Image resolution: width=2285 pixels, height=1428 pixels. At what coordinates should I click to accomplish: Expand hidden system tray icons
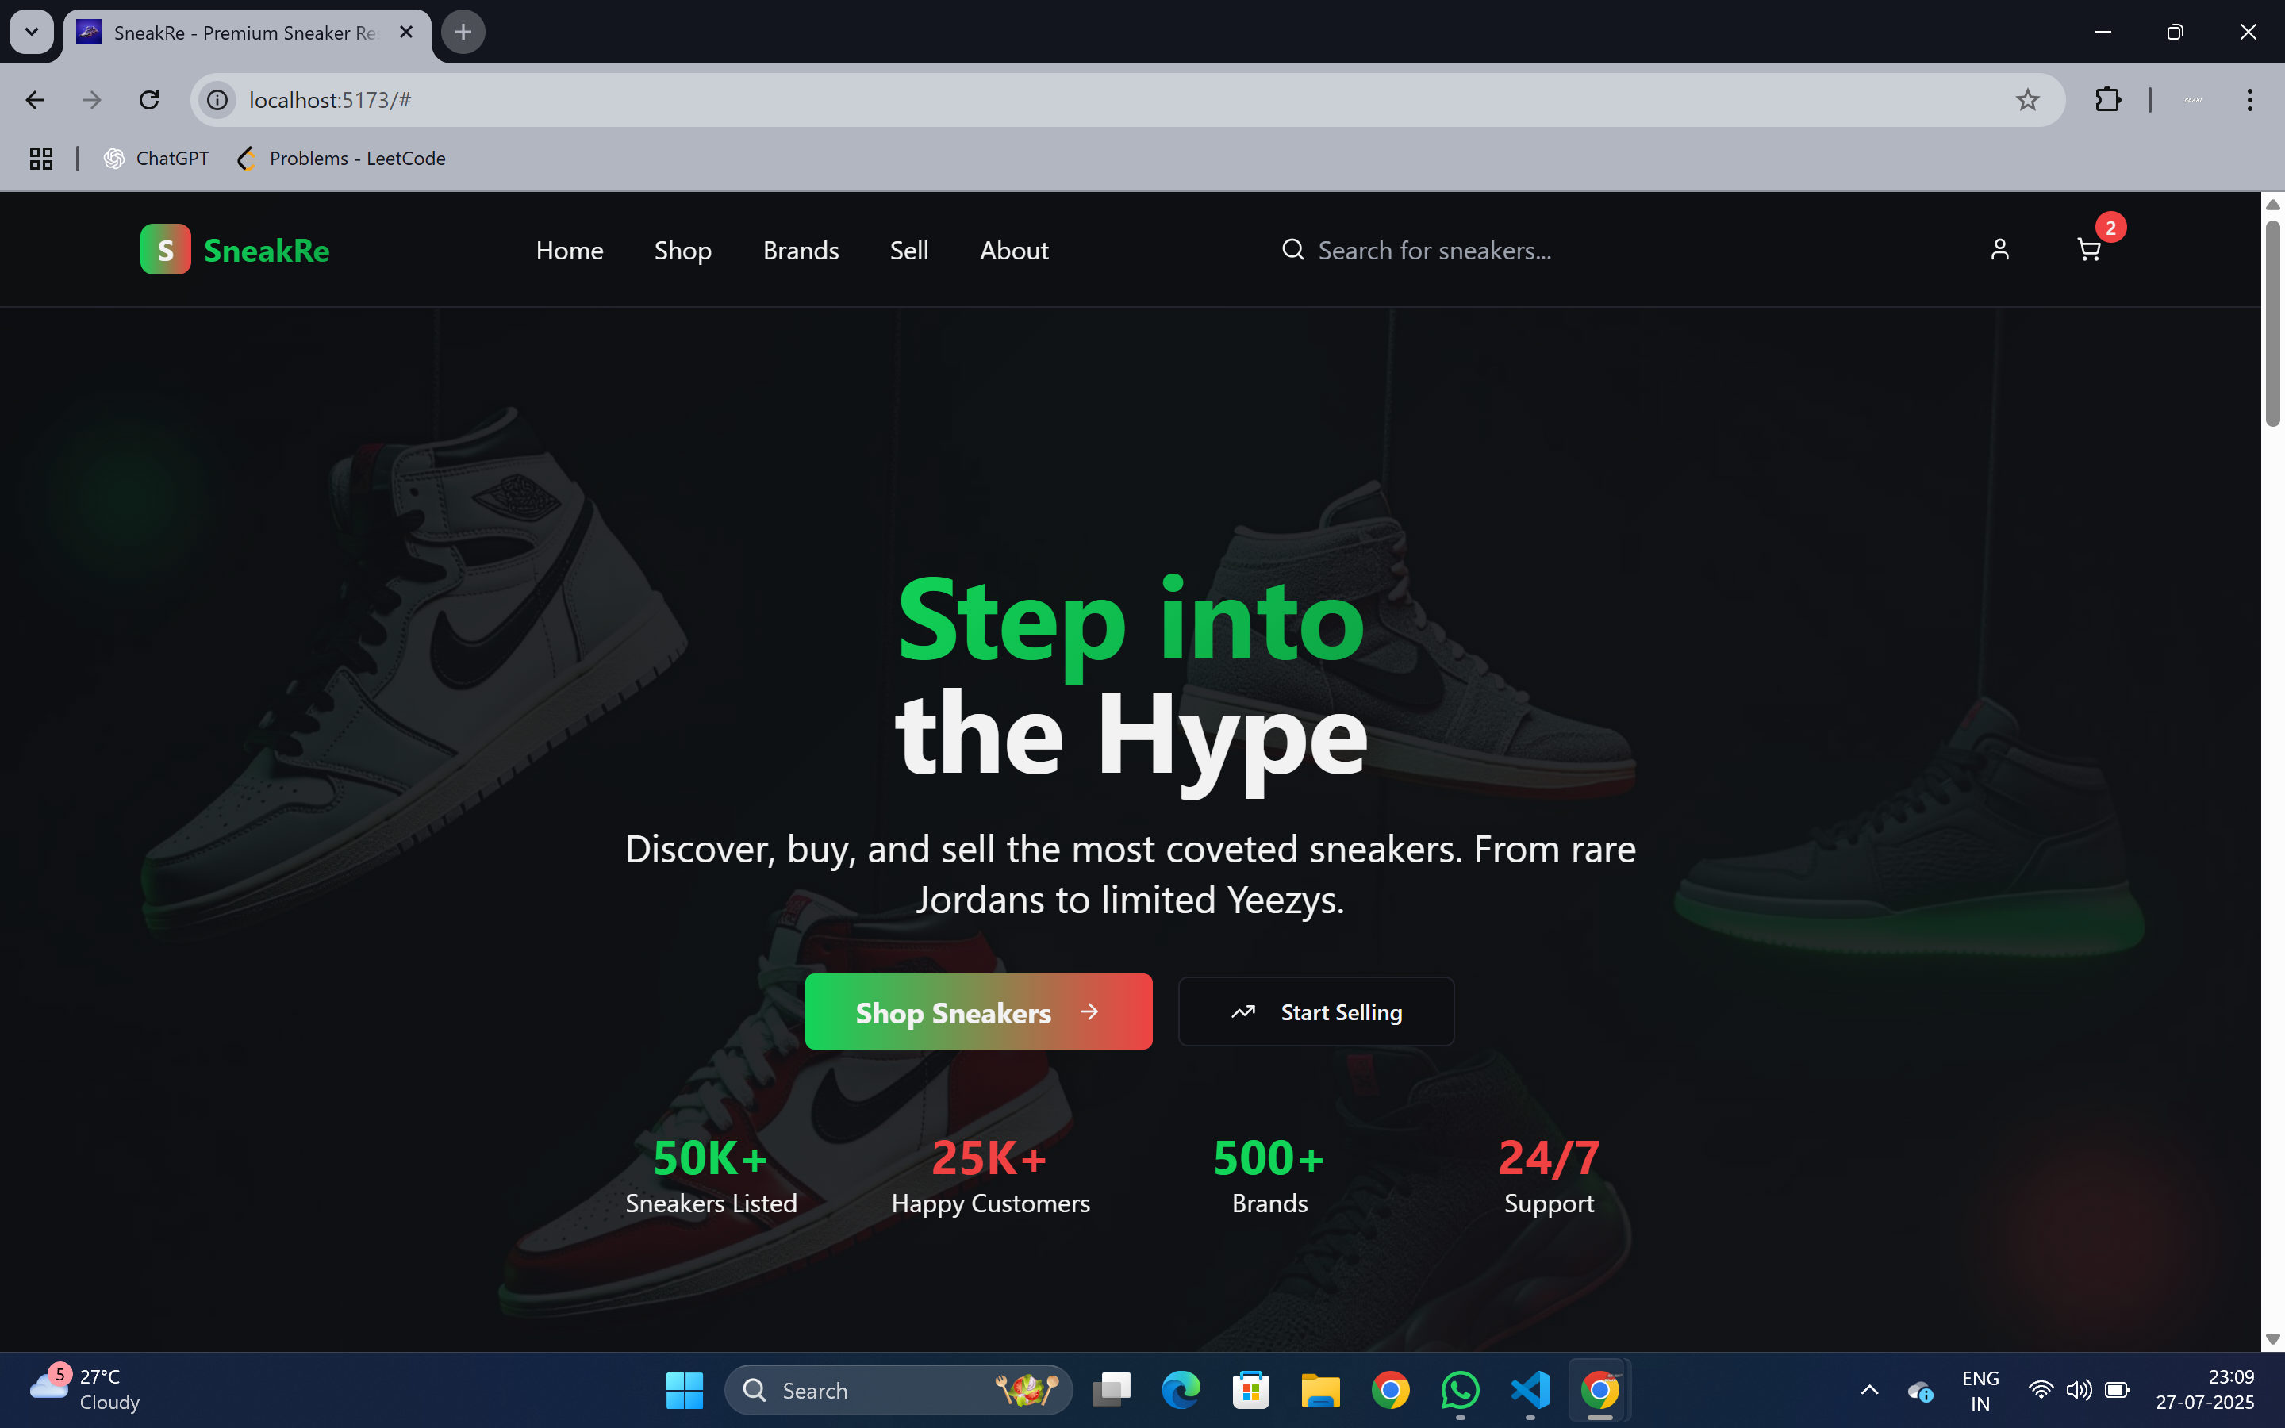[1868, 1389]
